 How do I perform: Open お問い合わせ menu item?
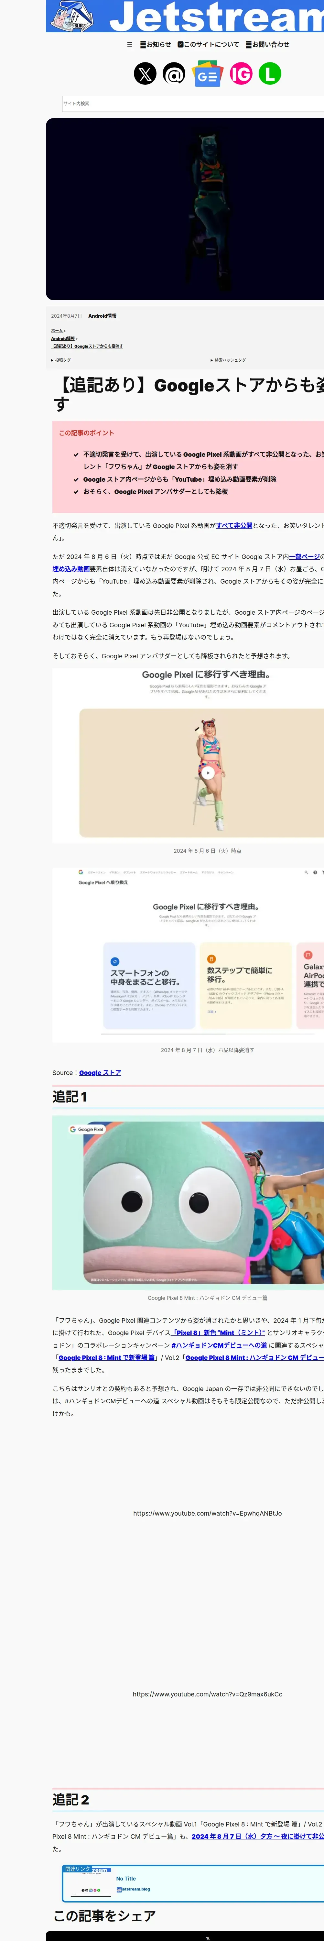267,44
